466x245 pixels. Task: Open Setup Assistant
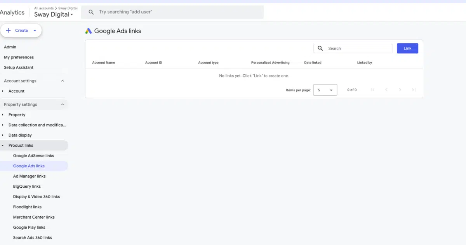(x=19, y=67)
